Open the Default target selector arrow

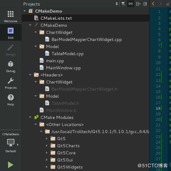(x=18, y=145)
